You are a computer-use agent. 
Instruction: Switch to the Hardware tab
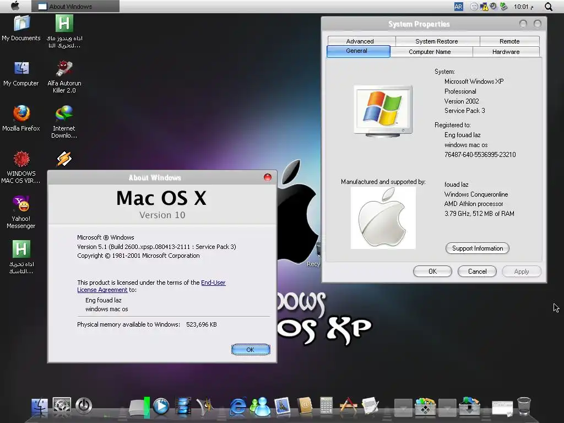click(x=506, y=52)
